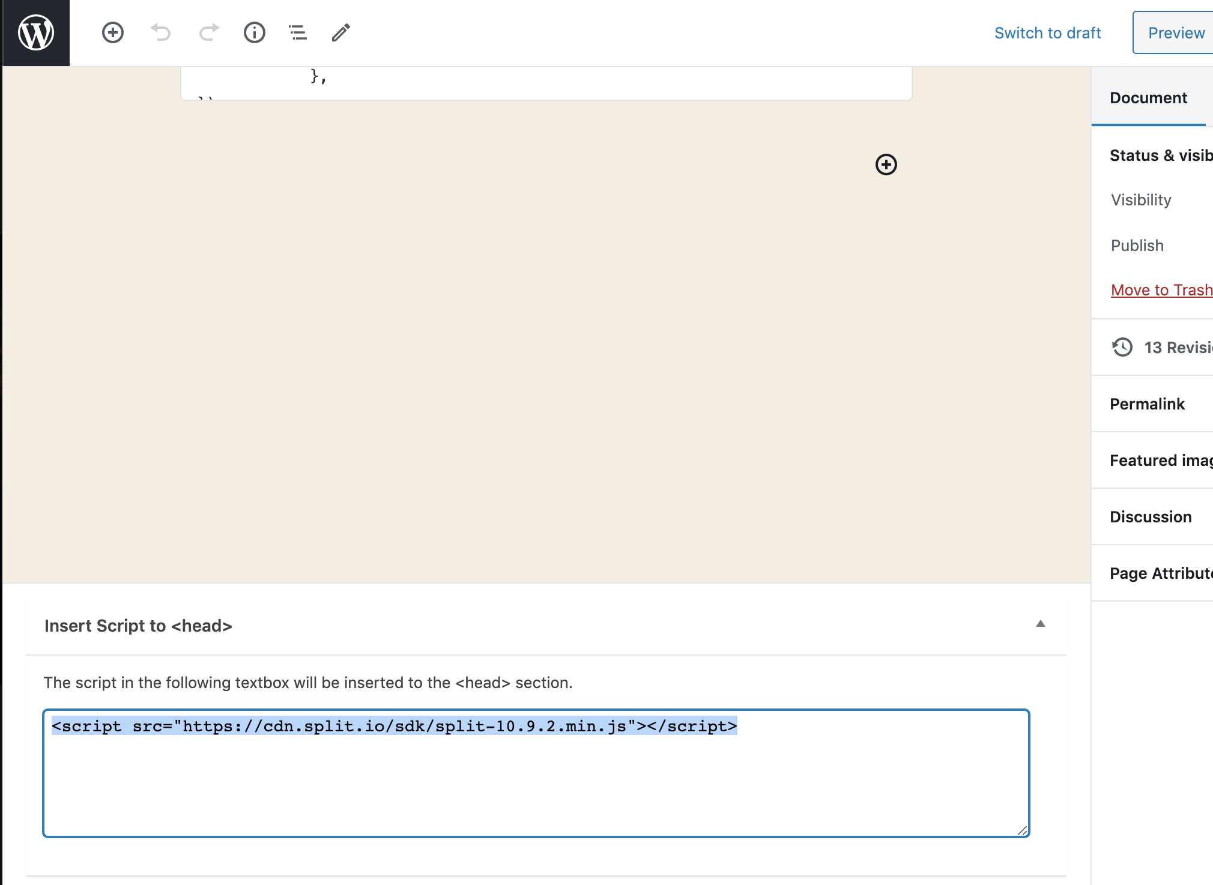The width and height of the screenshot is (1213, 885).
Task: Expand the Featured image panel
Action: click(x=1160, y=461)
